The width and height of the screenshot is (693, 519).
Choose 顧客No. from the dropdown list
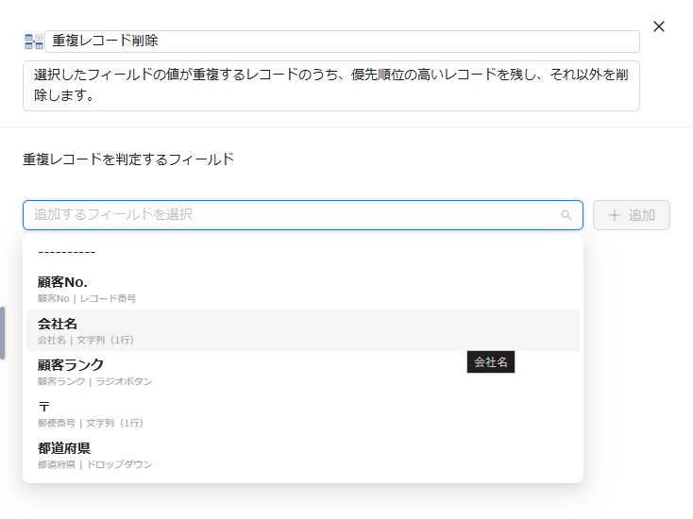tap(303, 289)
